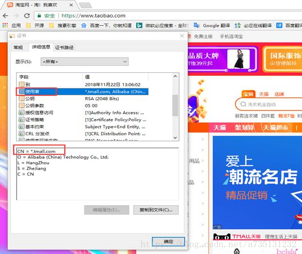Open the 百度翻译 bookmark
Image resolution: width=302 pixels, height=254 pixels.
[x=289, y=25]
